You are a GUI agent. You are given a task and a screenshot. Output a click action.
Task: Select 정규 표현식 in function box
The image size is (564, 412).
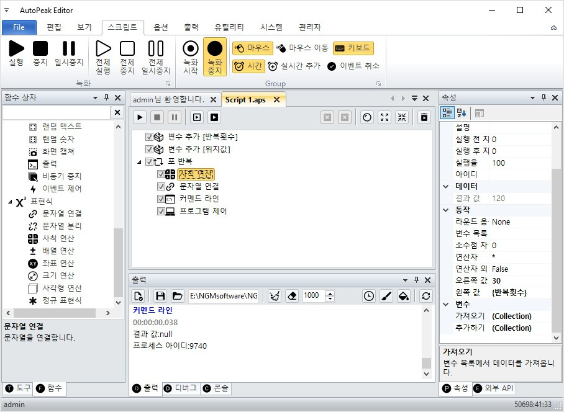[62, 300]
